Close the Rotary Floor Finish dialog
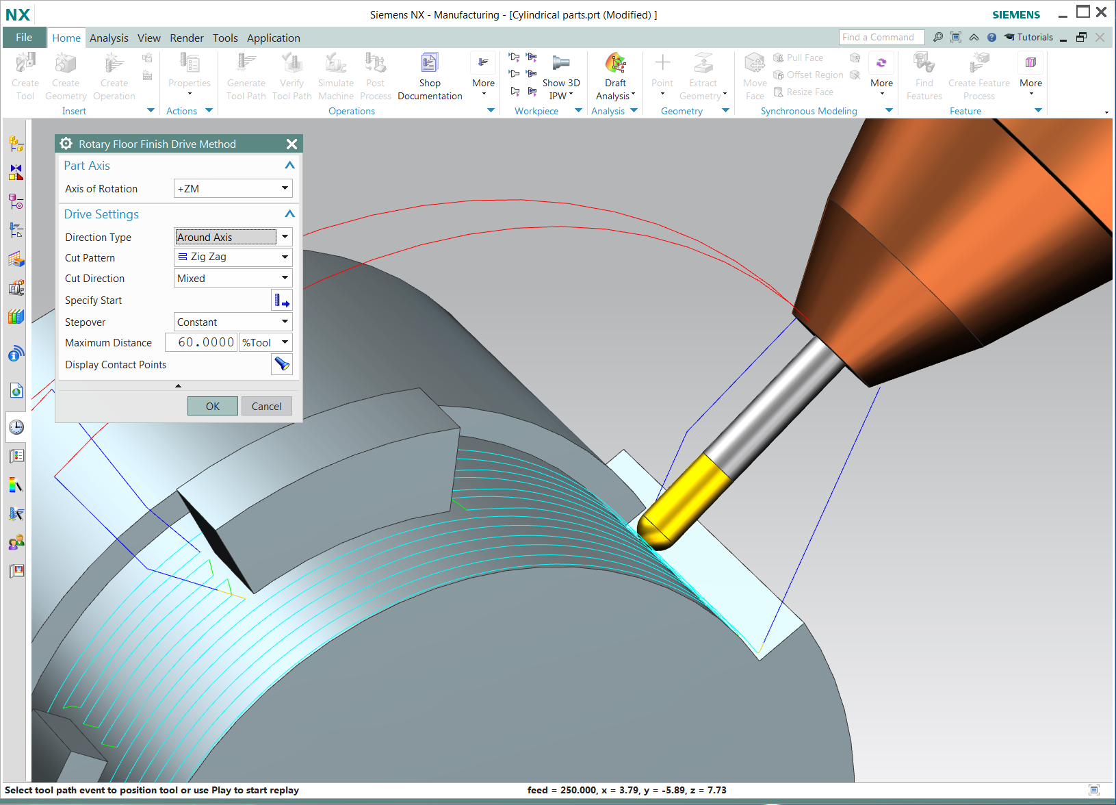Image resolution: width=1116 pixels, height=805 pixels. (291, 144)
